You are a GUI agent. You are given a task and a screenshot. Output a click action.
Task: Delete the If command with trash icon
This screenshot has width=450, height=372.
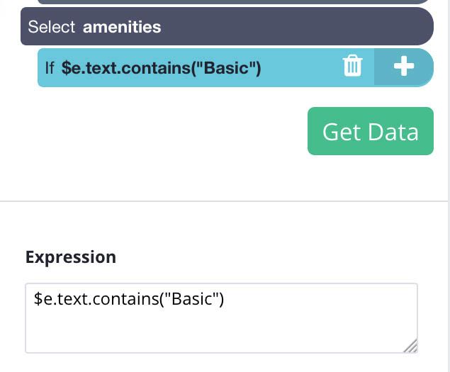(x=353, y=66)
